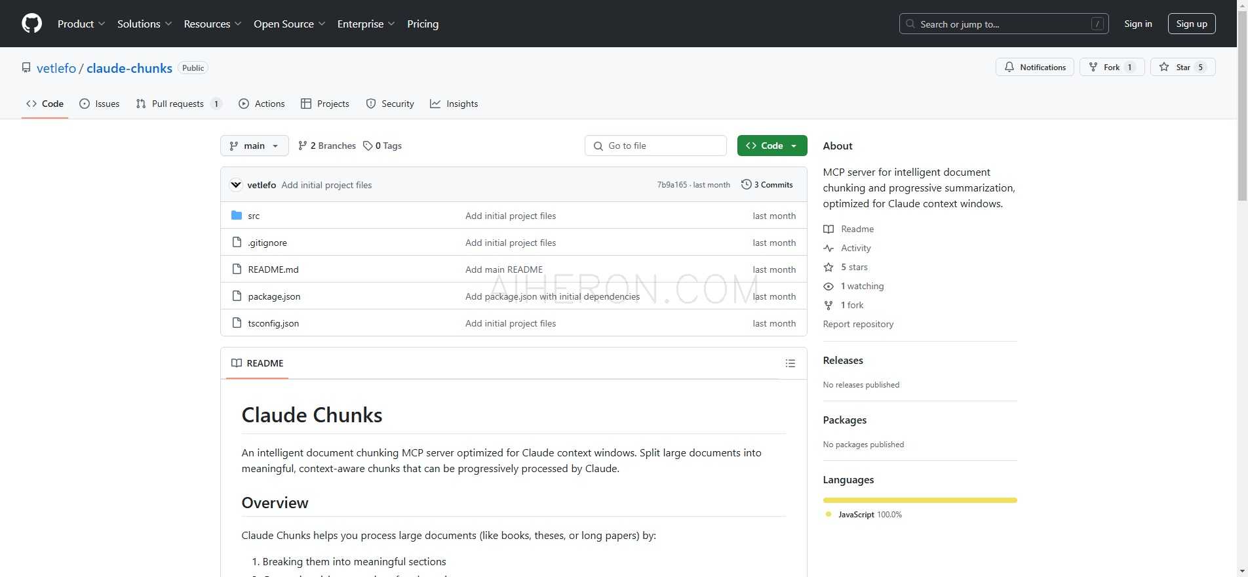Click the .gitignore file icon
The image size is (1248, 577).
click(237, 242)
